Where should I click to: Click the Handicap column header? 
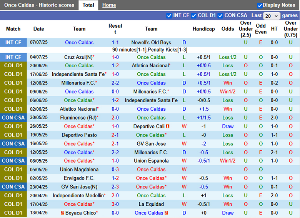pos(203,29)
